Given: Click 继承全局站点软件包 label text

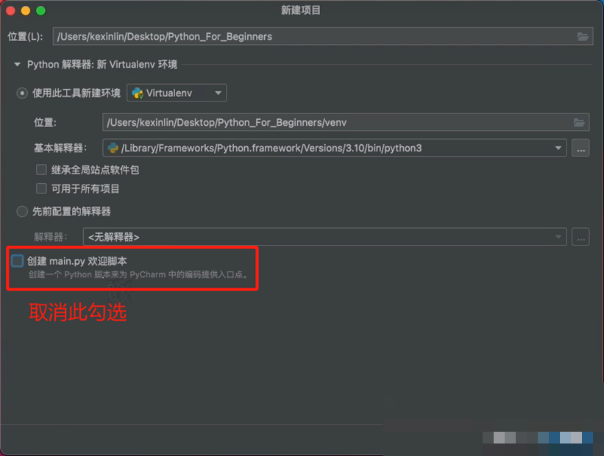Looking at the screenshot, I should [95, 170].
